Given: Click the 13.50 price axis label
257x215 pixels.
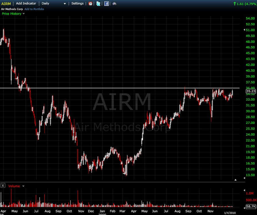Looking at the screenshot, I should 250,175.
